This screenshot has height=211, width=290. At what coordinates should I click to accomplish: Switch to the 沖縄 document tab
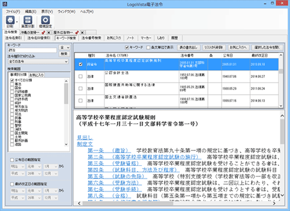pos(30,32)
